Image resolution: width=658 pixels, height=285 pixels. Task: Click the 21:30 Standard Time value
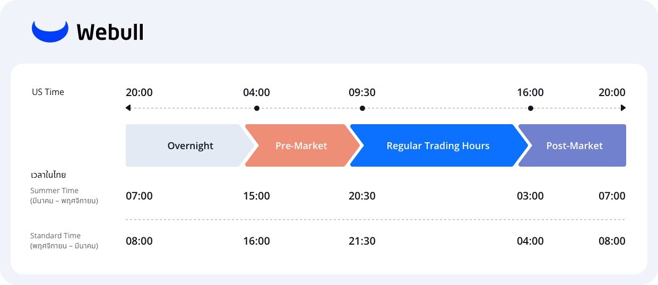tap(362, 241)
